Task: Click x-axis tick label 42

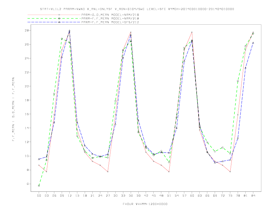Action: pyautogui.click(x=146, y=196)
